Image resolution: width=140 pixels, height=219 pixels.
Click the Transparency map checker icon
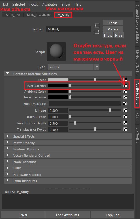pos(125,86)
